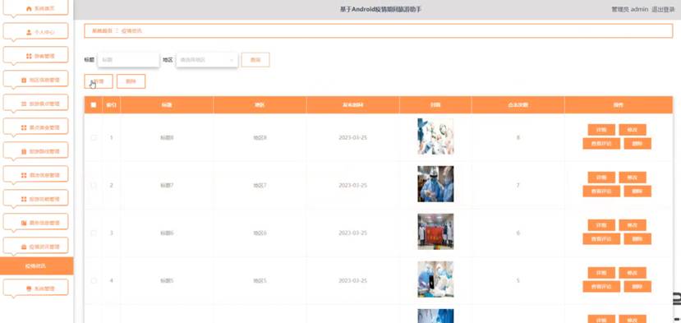Select the 标题7 title cell
The height and width of the screenshot is (323, 681).
pos(168,186)
